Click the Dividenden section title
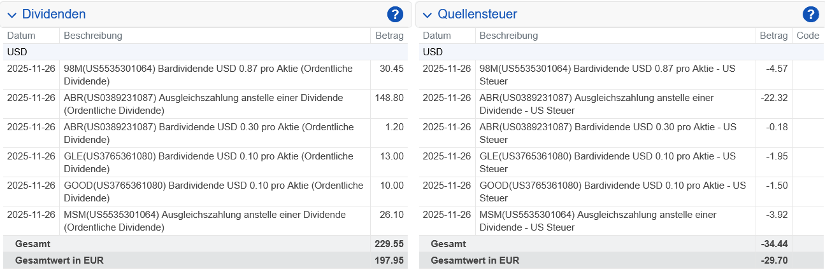The image size is (825, 270). click(54, 14)
